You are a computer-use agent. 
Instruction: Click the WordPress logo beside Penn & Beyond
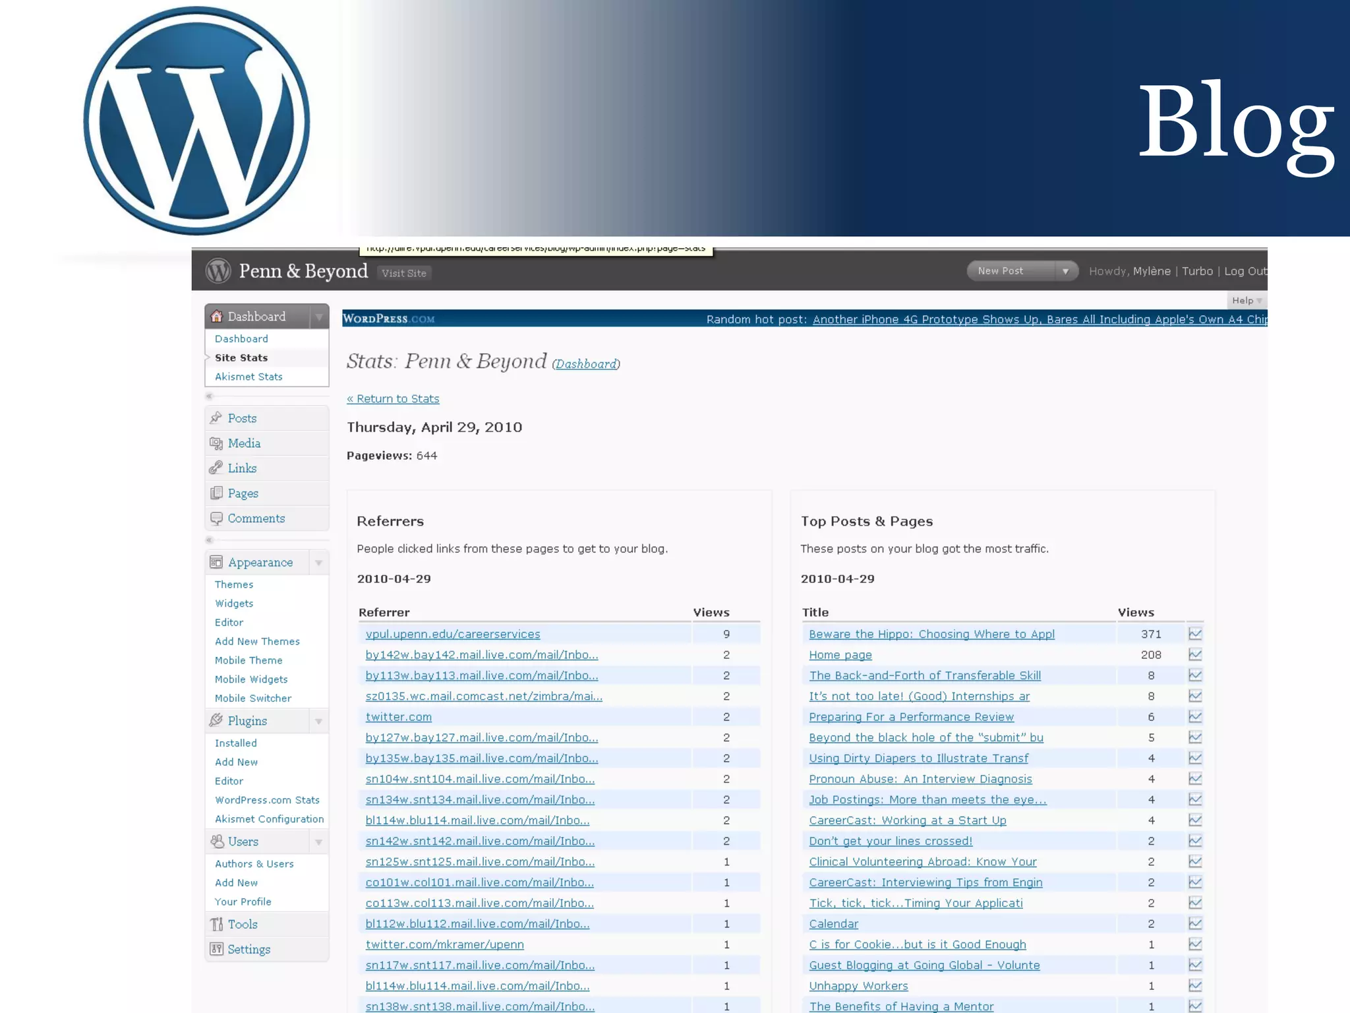point(218,271)
